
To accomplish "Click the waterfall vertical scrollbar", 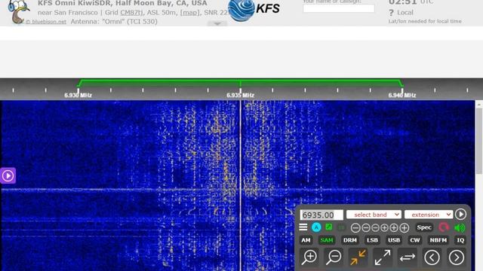I will [479, 141].
